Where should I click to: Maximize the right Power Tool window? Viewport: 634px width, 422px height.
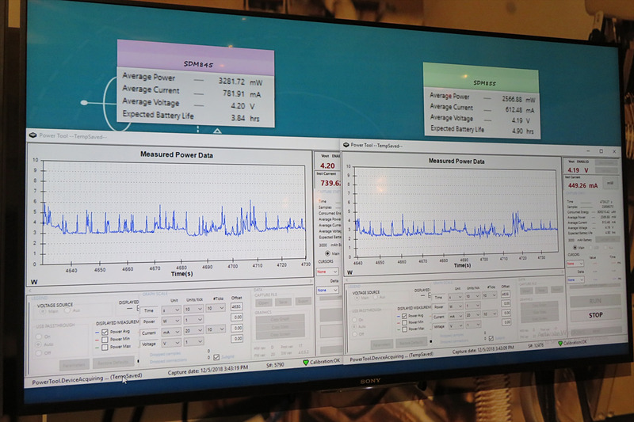(x=602, y=151)
